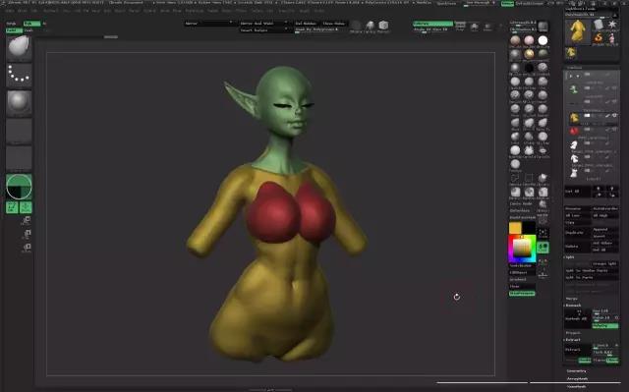Open the alpha sphere selector on left shelf
This screenshot has height=392, width=629.
[x=19, y=102]
